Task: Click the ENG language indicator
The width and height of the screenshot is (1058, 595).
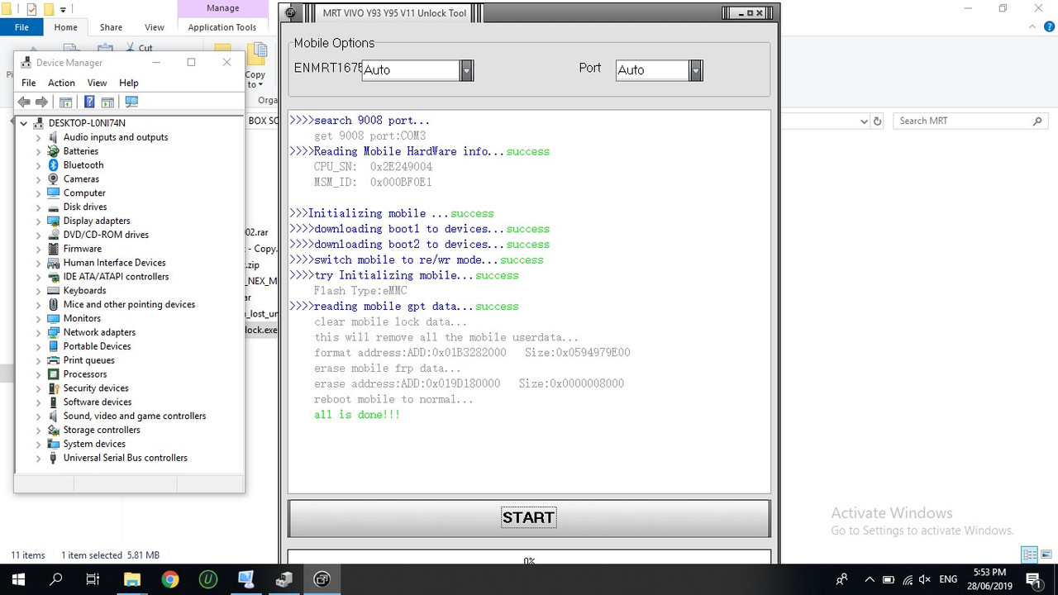Action: pos(948,580)
